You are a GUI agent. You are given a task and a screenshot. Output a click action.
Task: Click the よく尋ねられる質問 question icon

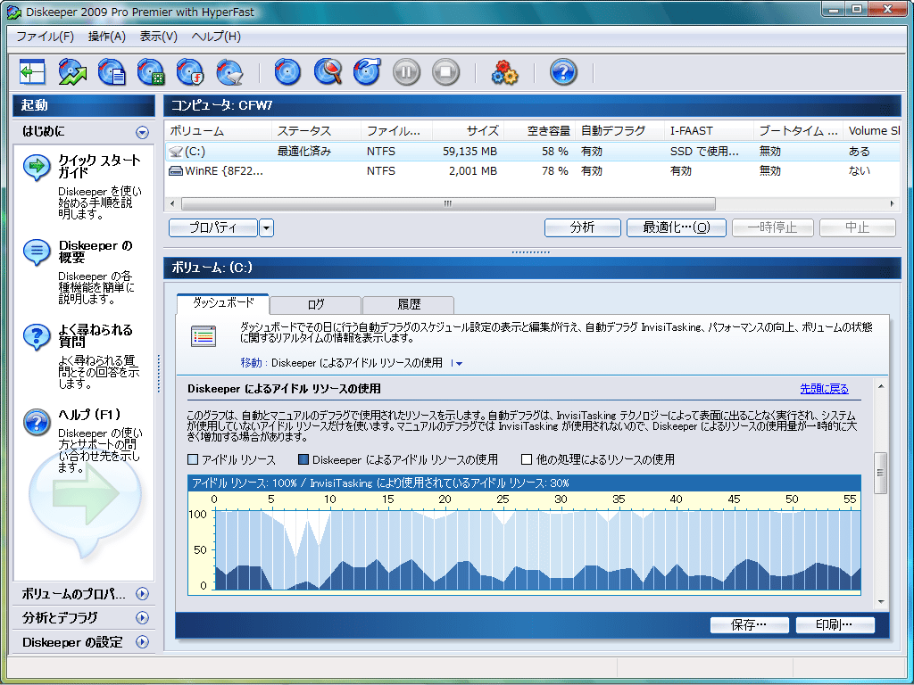(x=37, y=336)
